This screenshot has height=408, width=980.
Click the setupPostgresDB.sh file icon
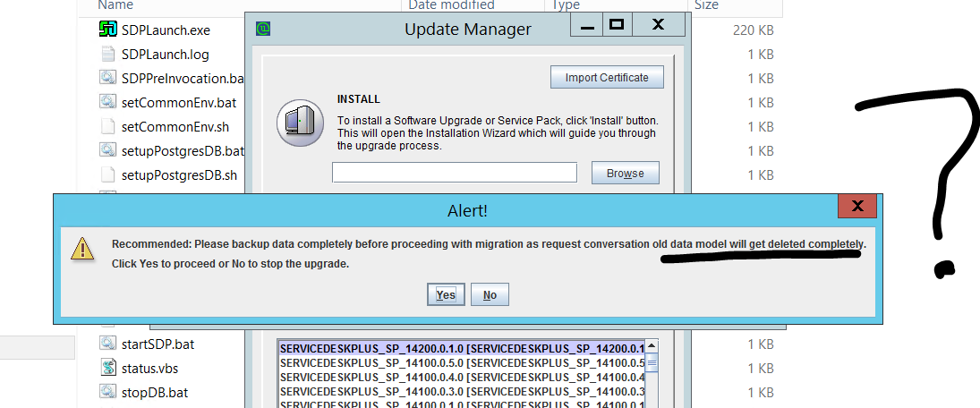[108, 174]
